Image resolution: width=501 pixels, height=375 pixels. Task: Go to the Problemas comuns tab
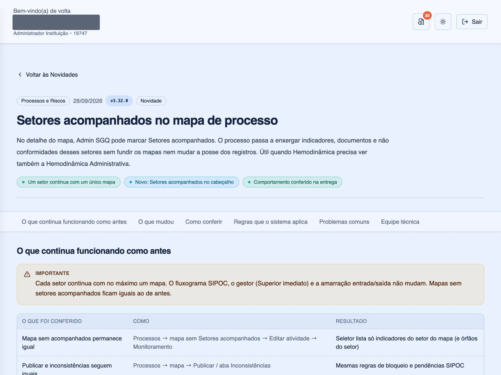tap(344, 222)
